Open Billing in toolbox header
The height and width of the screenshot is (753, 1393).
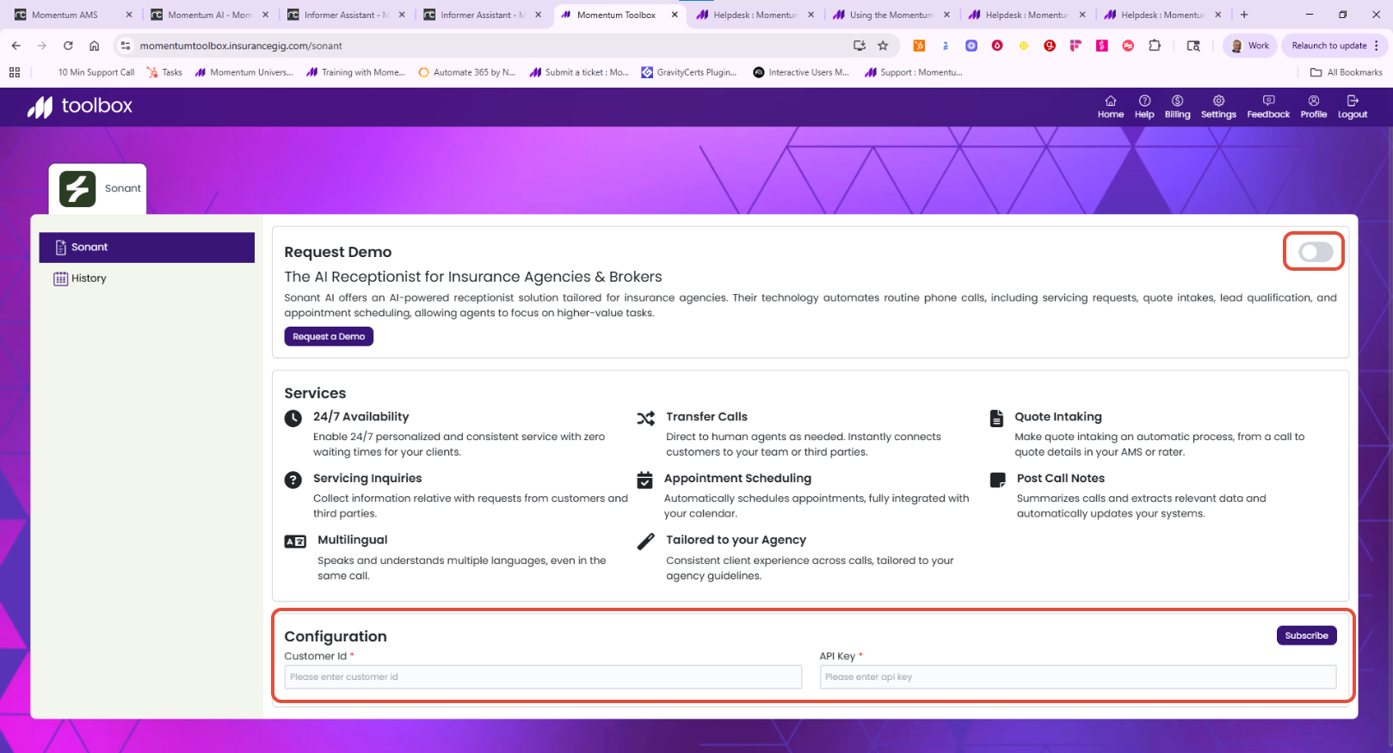pyautogui.click(x=1177, y=107)
